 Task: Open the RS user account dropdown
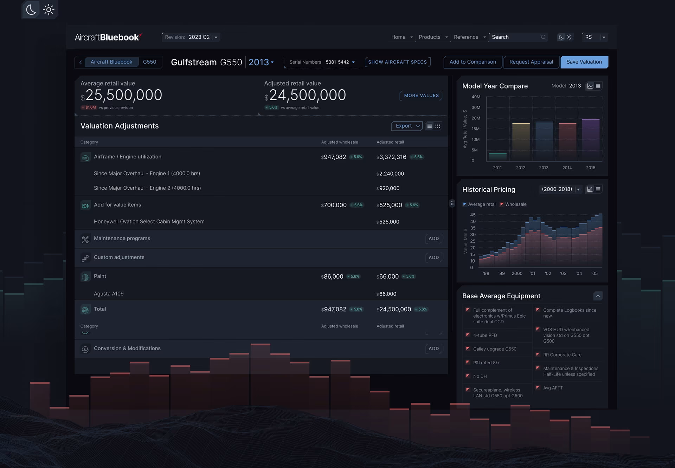595,37
